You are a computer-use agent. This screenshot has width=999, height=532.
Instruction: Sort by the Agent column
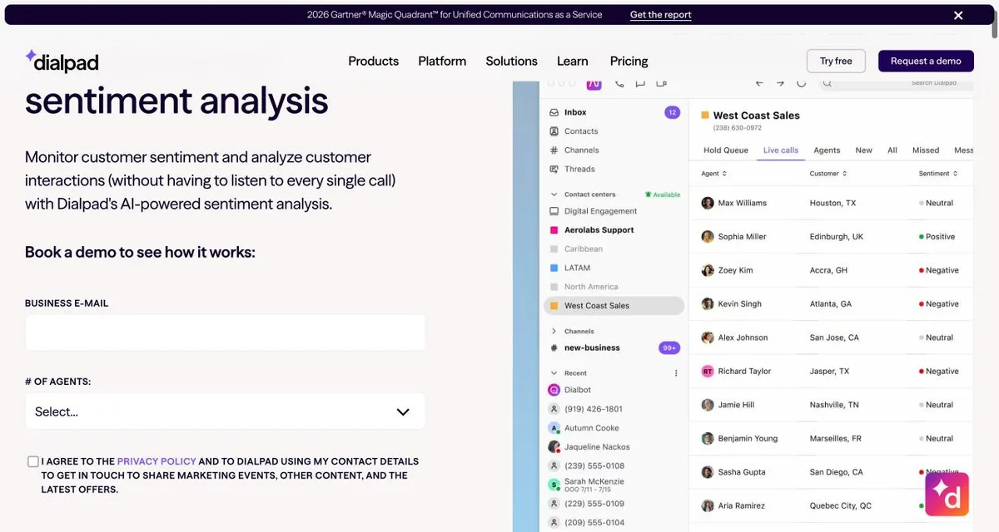tap(714, 174)
